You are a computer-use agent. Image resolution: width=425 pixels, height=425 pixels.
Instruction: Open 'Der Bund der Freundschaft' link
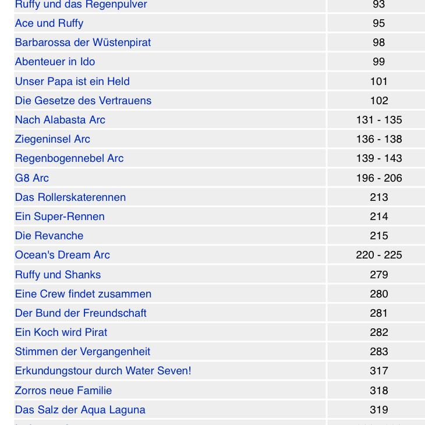coord(81,313)
